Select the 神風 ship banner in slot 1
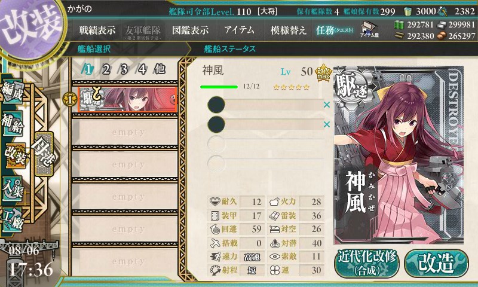The width and height of the screenshot is (478, 287). pos(127,99)
